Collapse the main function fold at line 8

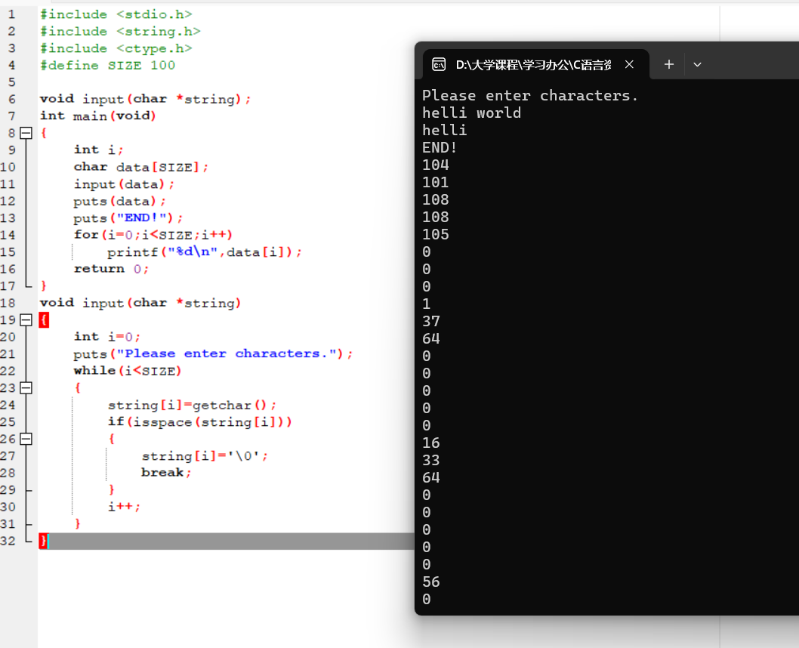[26, 133]
